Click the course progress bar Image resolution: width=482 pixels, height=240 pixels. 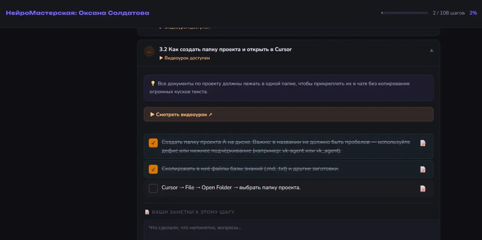[x=404, y=13]
